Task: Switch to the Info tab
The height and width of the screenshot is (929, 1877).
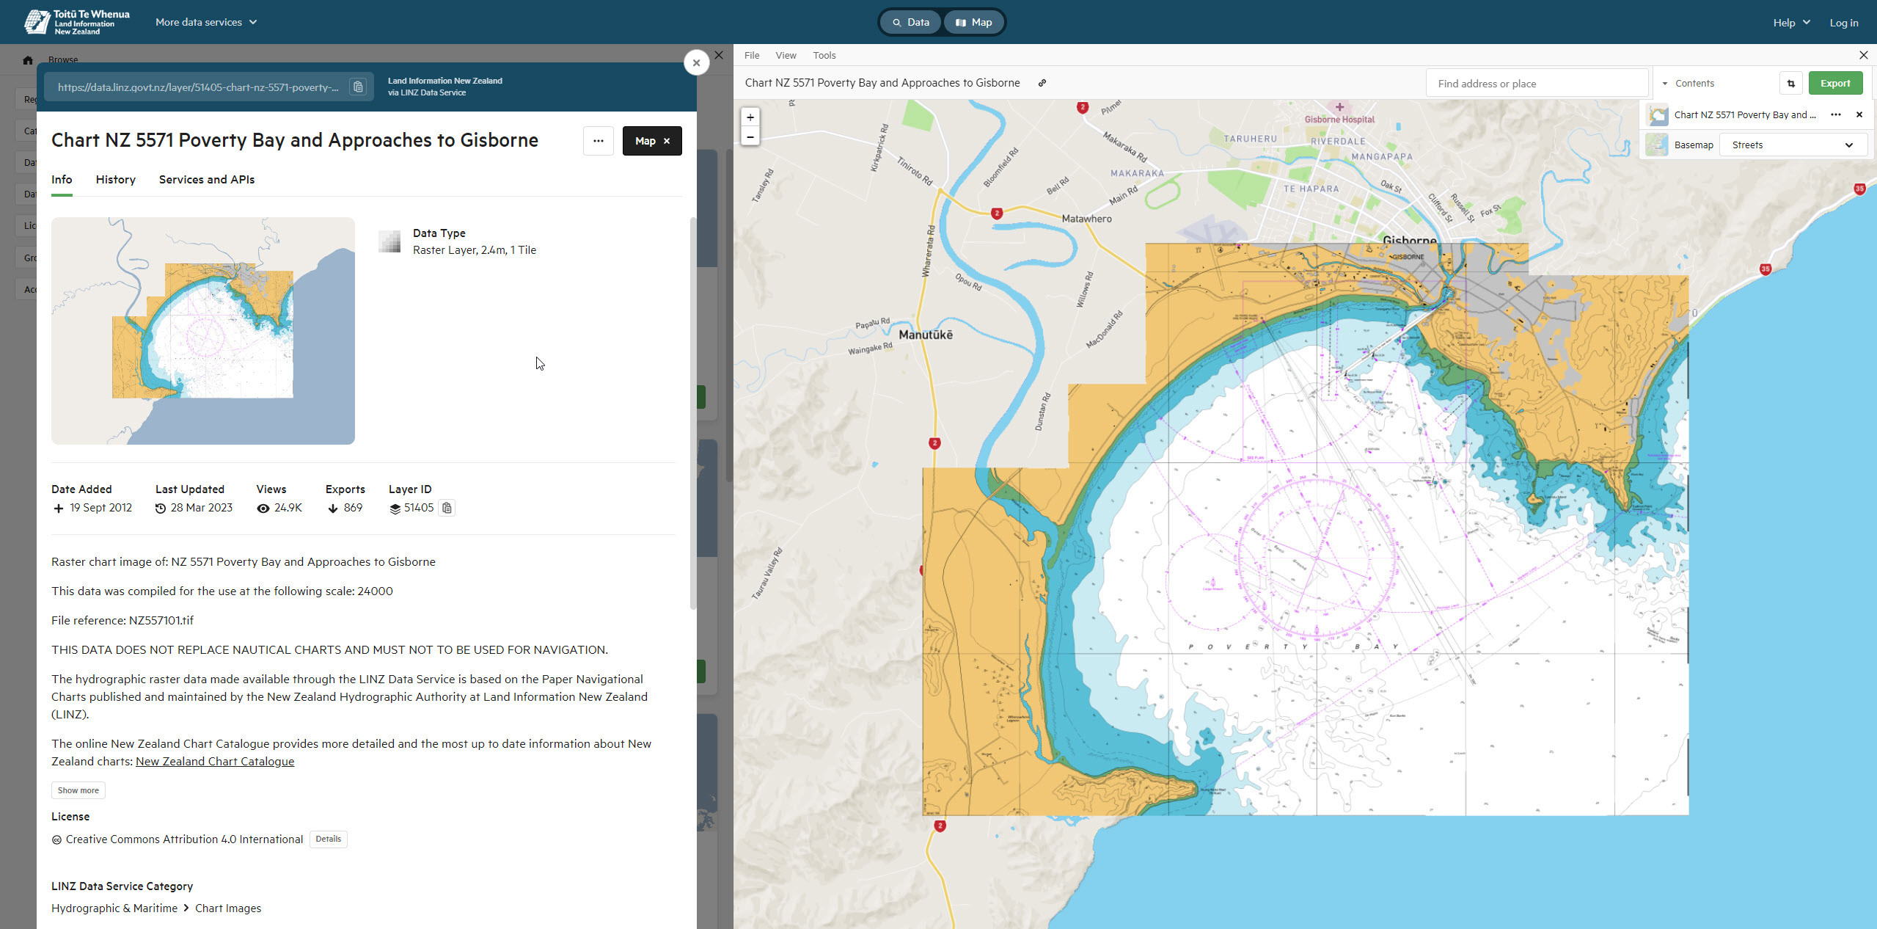Action: pos(62,180)
